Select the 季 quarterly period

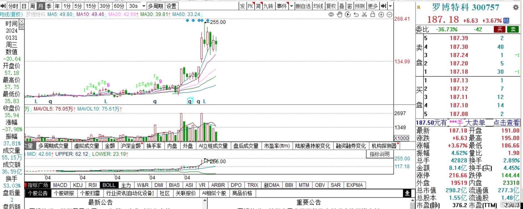[x=49, y=6]
